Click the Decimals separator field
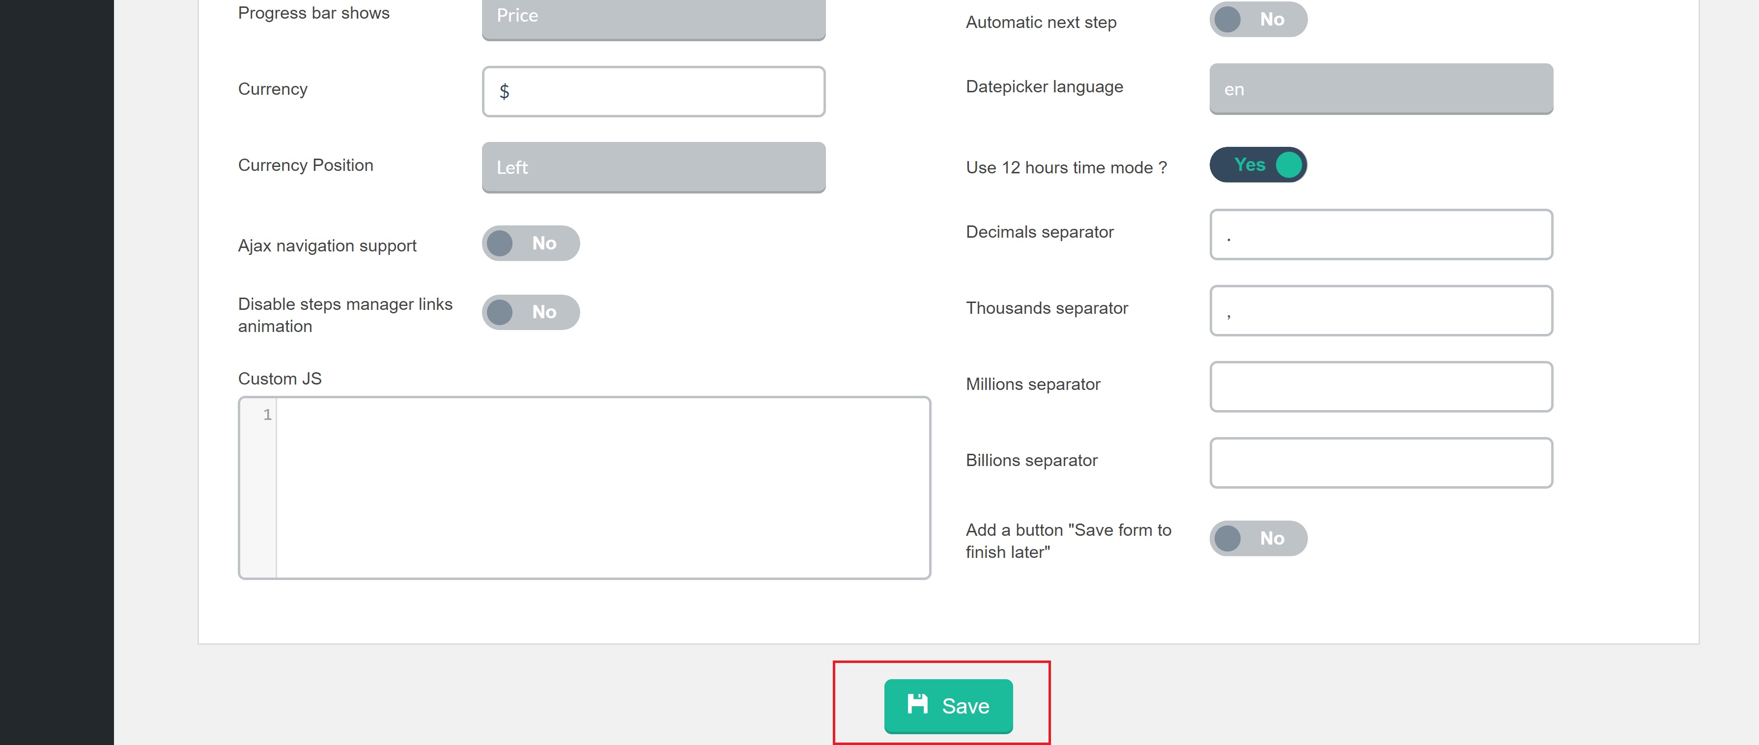The height and width of the screenshot is (745, 1759). 1381,234
